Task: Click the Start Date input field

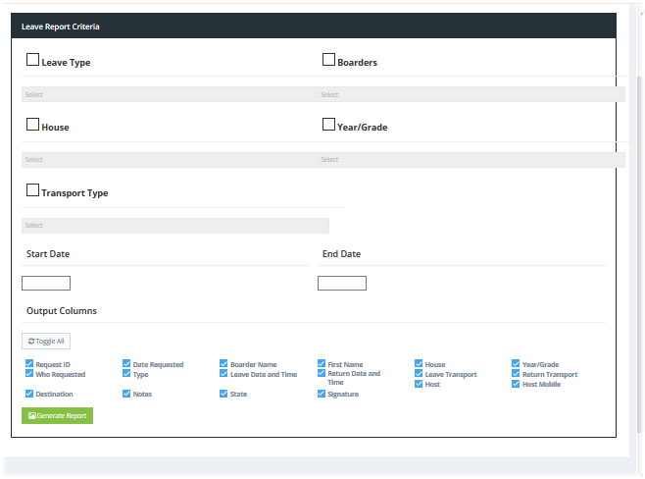Action: 46,283
